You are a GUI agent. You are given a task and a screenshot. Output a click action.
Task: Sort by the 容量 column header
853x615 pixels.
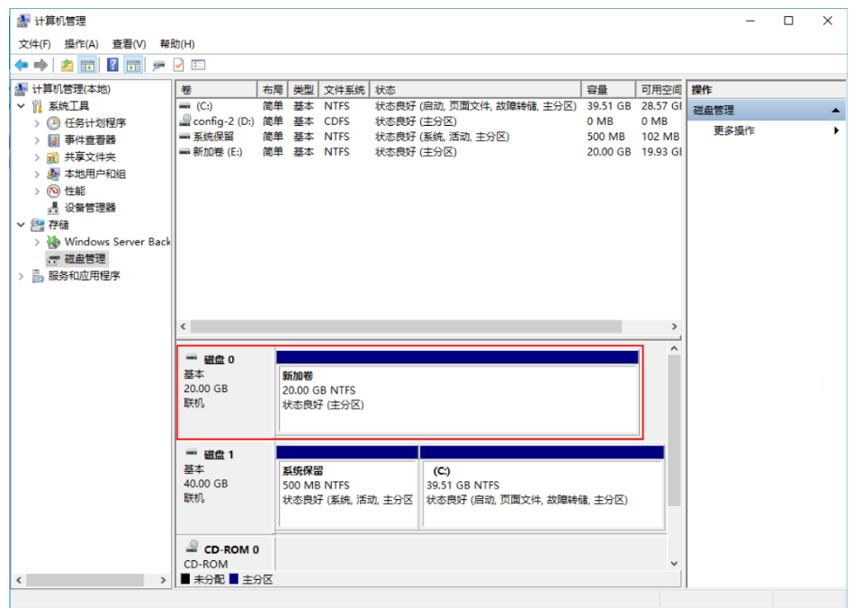click(x=609, y=90)
